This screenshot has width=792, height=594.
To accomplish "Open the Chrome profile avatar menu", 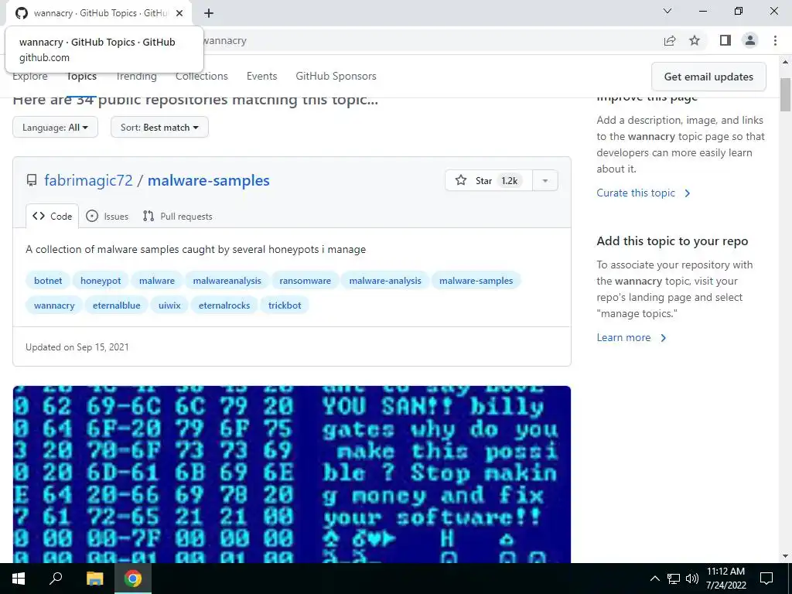I will pyautogui.click(x=750, y=40).
